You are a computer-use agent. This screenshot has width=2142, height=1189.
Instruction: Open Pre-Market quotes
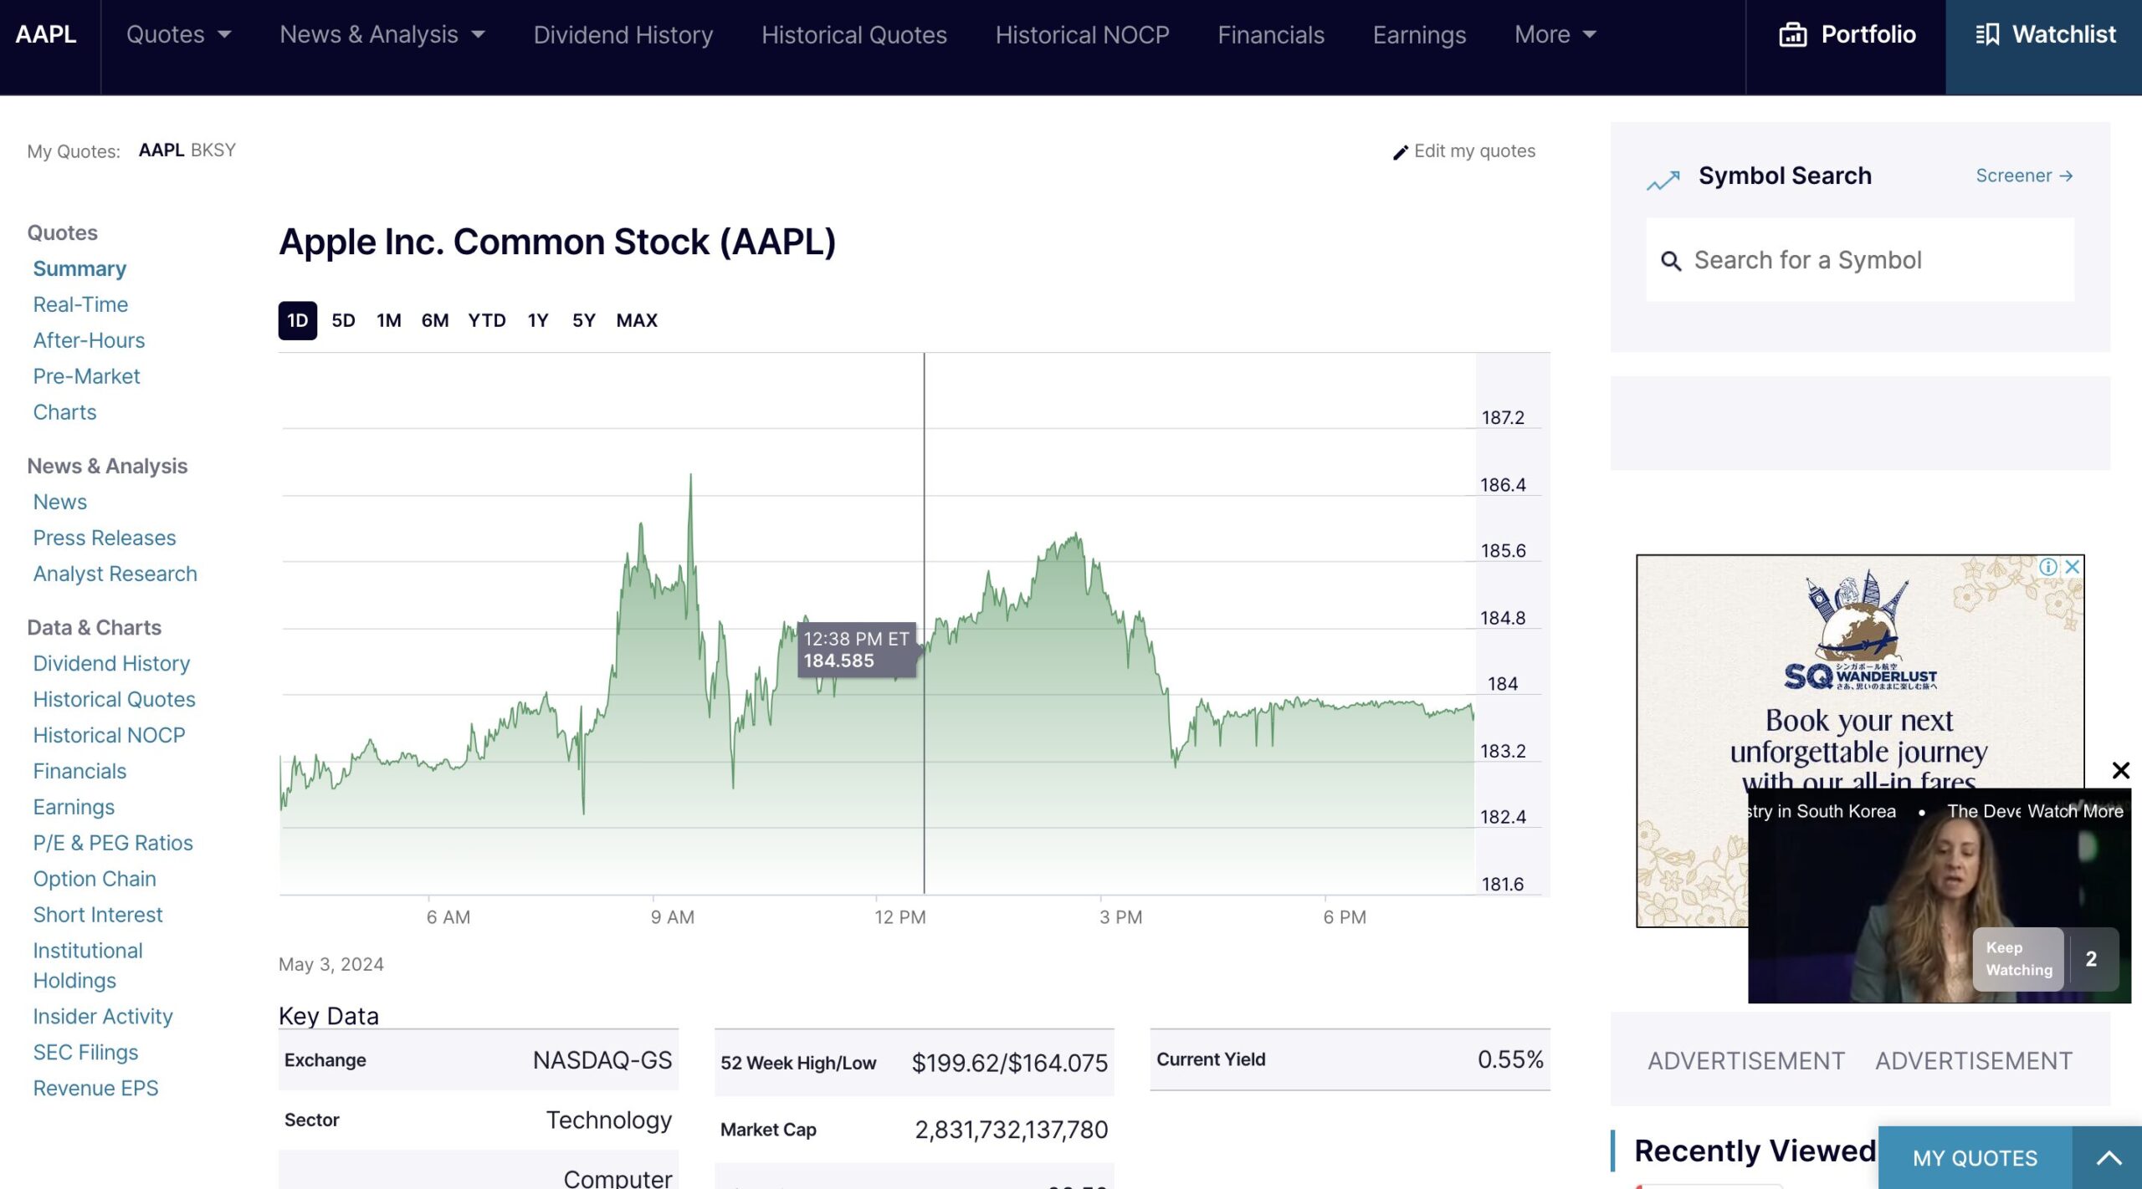[x=86, y=376]
